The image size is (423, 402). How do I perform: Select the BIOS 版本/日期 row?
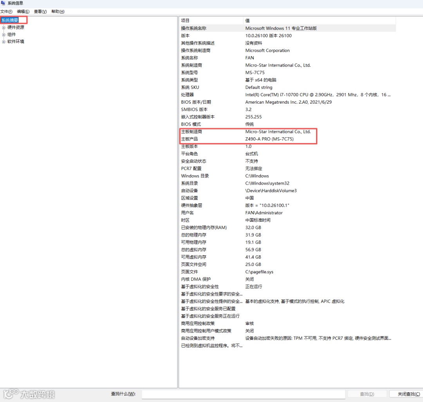click(287, 102)
